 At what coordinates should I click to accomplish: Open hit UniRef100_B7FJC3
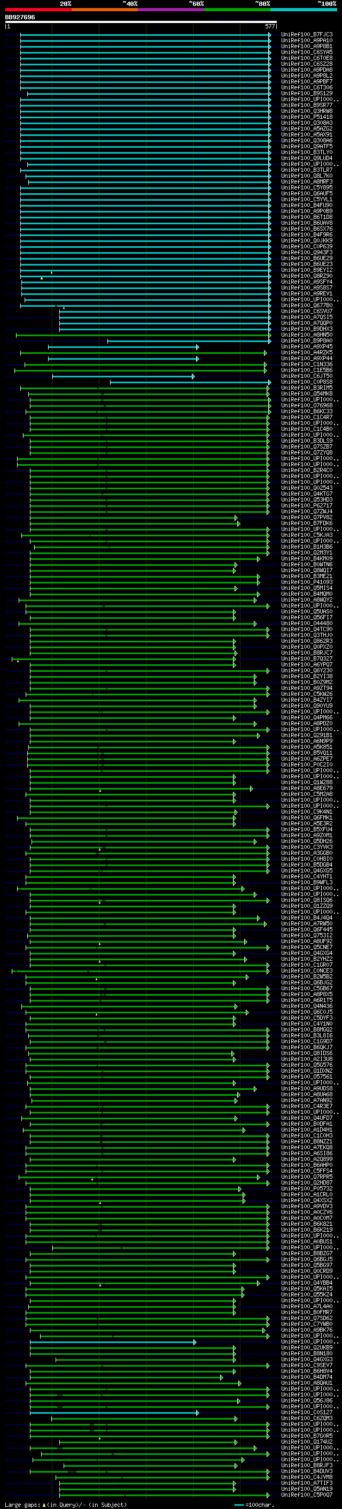tap(306, 35)
